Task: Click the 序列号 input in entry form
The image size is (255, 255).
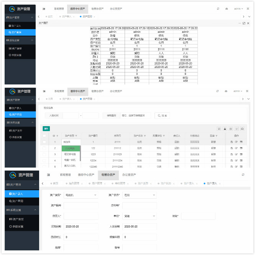Action: tap(140, 206)
